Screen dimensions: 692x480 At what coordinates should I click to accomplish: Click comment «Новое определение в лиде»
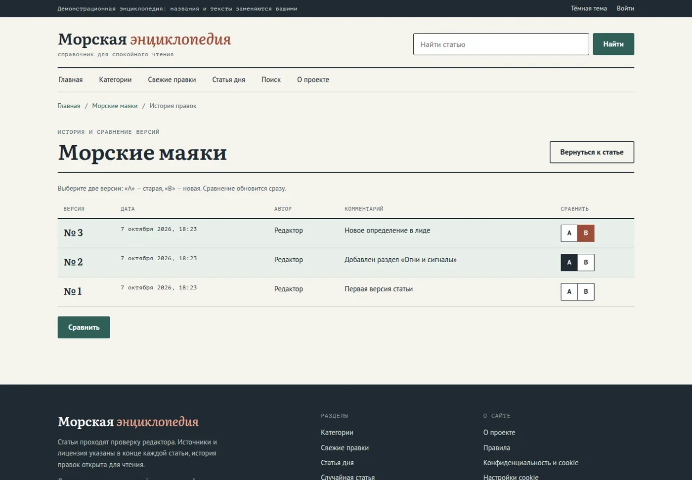tap(387, 230)
